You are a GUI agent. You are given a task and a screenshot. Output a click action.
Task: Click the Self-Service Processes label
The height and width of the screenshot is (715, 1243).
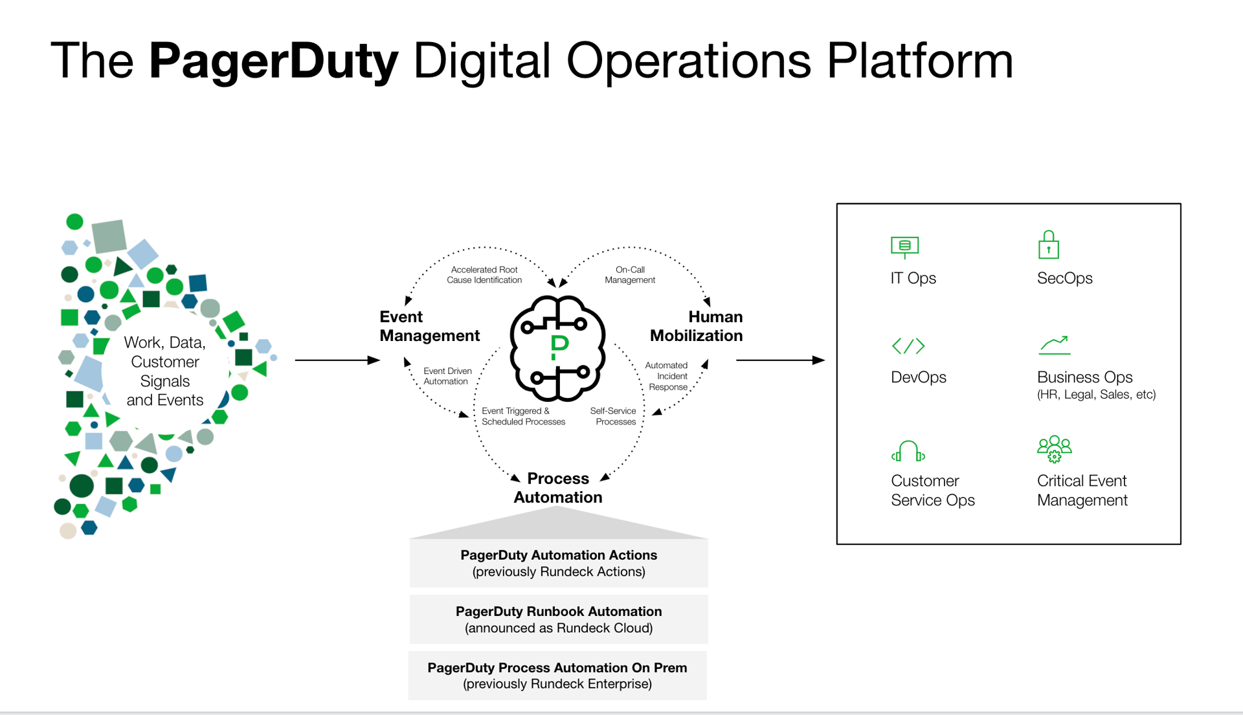coord(614,416)
